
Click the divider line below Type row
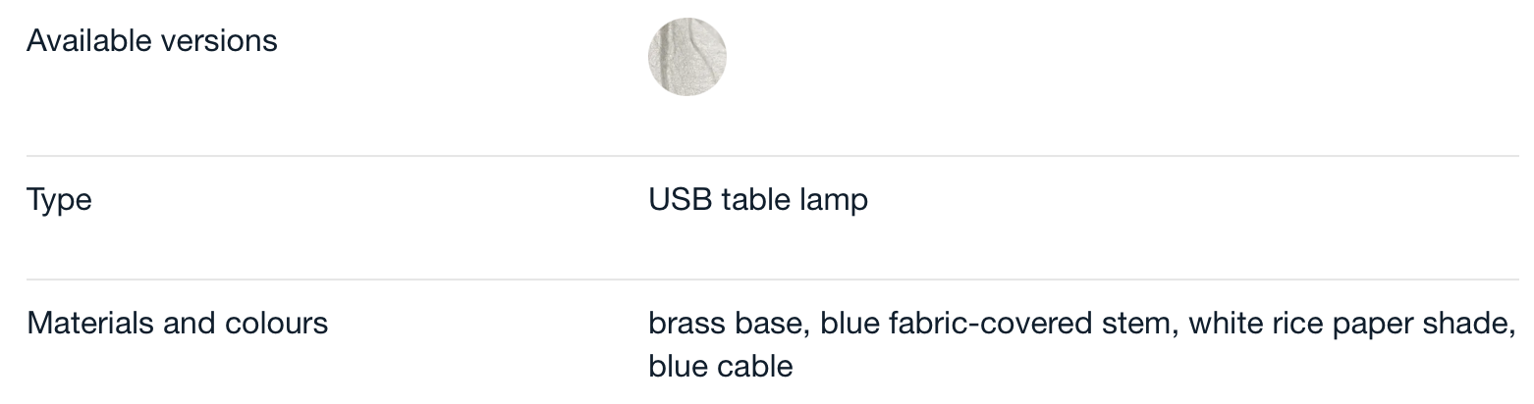(x=772, y=279)
